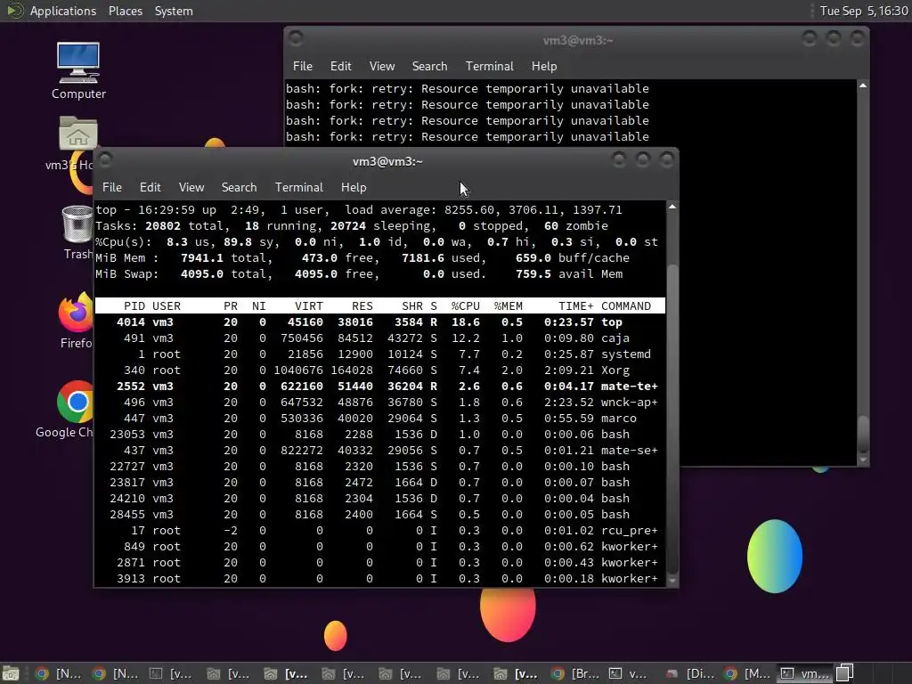Switch to the Chrome '[M...' taskbar window
912x684 pixels.
pyautogui.click(x=747, y=673)
